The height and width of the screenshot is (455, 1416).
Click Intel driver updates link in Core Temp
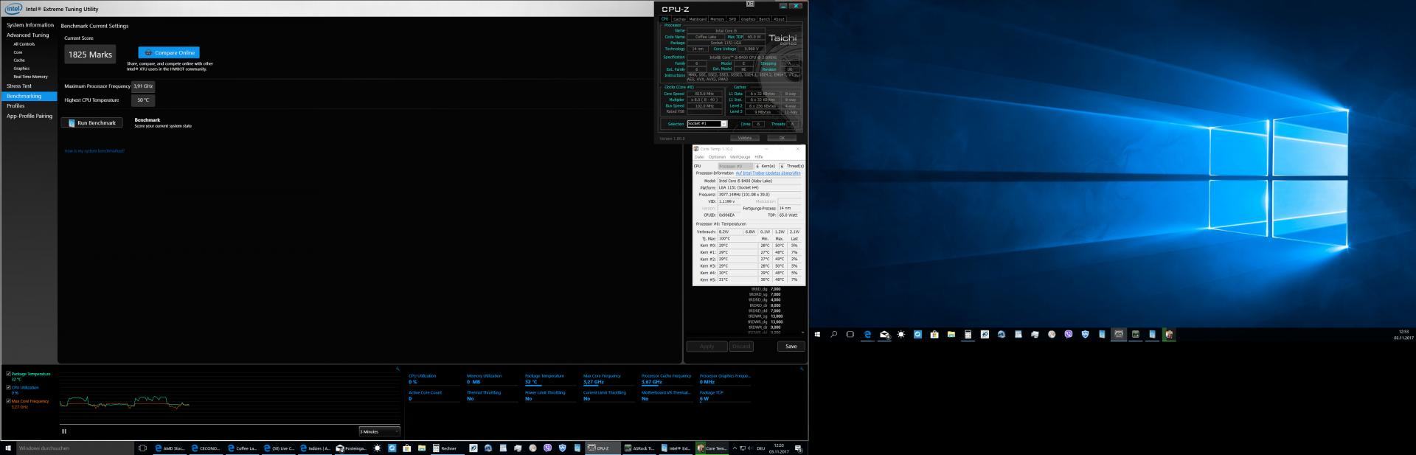[767, 173]
